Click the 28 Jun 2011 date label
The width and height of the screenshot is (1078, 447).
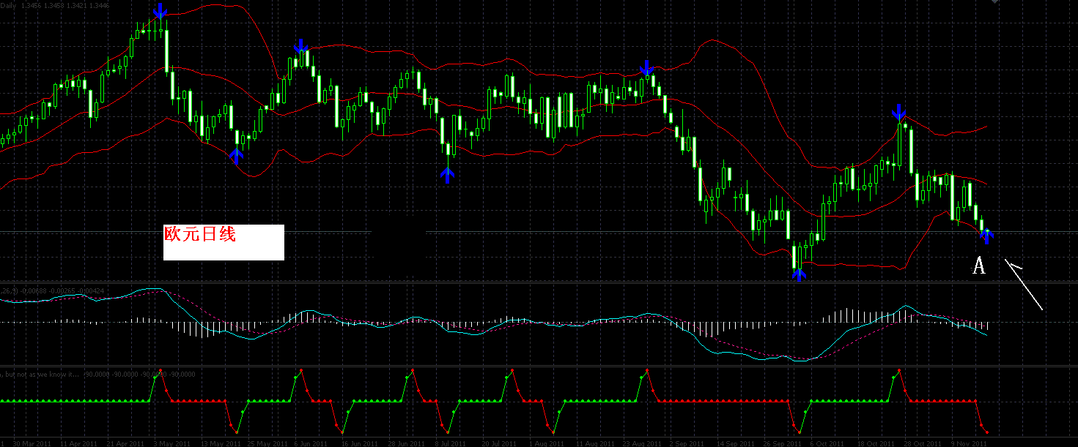[x=407, y=443]
